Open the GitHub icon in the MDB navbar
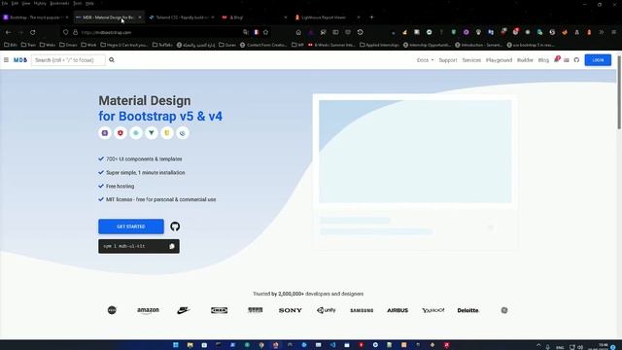Viewport: 622px width, 350px height. tap(576, 60)
